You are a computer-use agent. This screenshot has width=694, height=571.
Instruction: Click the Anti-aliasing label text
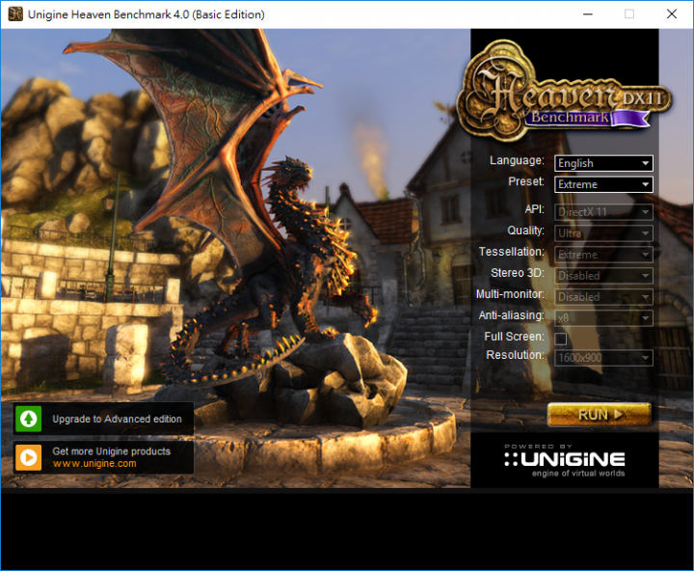tap(511, 315)
